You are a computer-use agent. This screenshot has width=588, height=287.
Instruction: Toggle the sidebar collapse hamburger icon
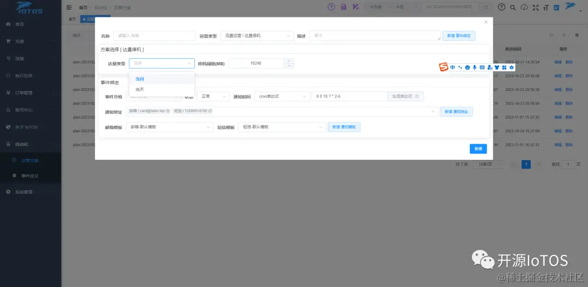(69, 7)
